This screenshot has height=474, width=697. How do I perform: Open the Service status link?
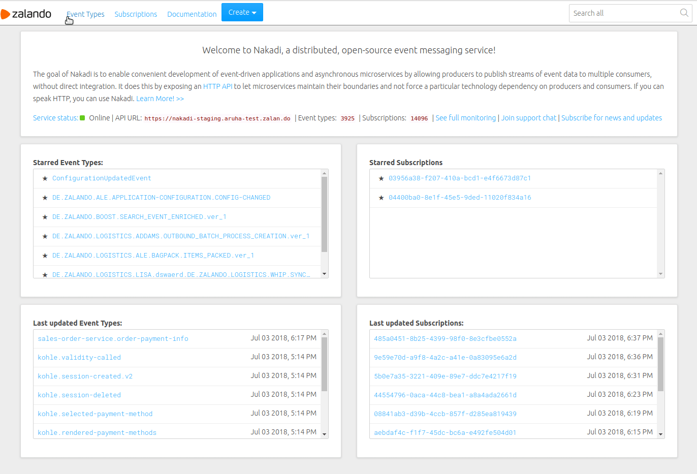coord(55,118)
